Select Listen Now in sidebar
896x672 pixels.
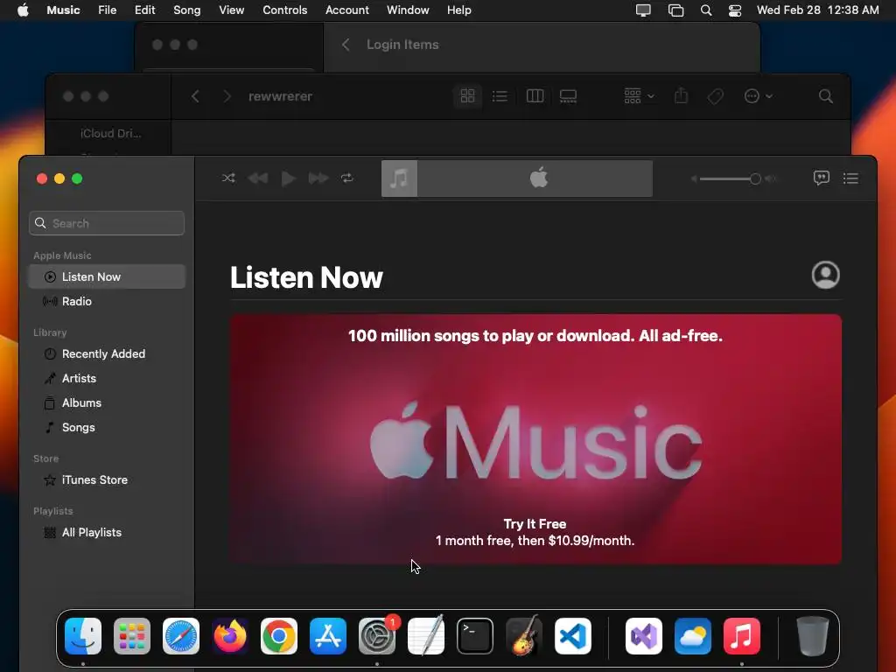coord(107,276)
